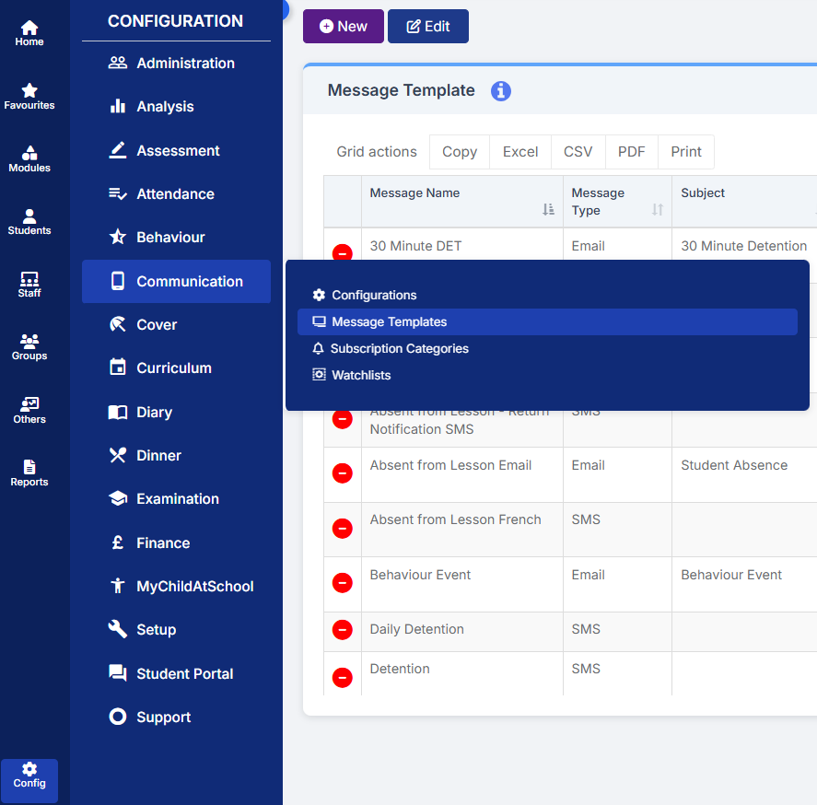Viewport: 817px width, 805px height.
Task: Click the Message Template info icon
Action: pyautogui.click(x=500, y=90)
